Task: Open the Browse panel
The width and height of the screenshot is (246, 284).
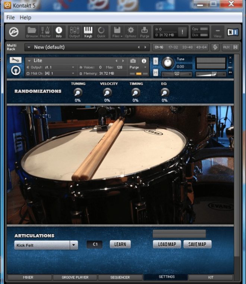Action: (x=32, y=32)
